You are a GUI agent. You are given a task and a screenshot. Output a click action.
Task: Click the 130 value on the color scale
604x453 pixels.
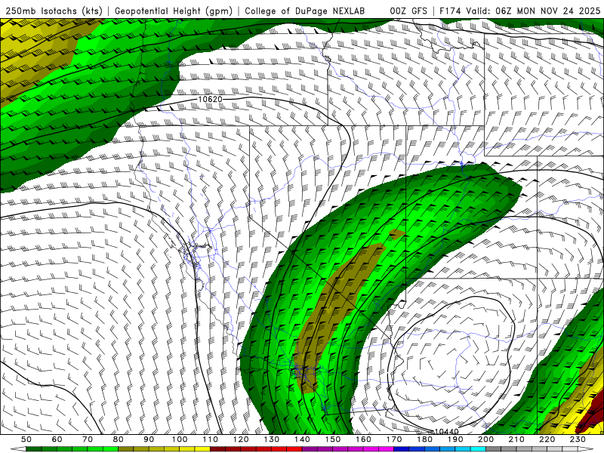pyautogui.click(x=272, y=439)
